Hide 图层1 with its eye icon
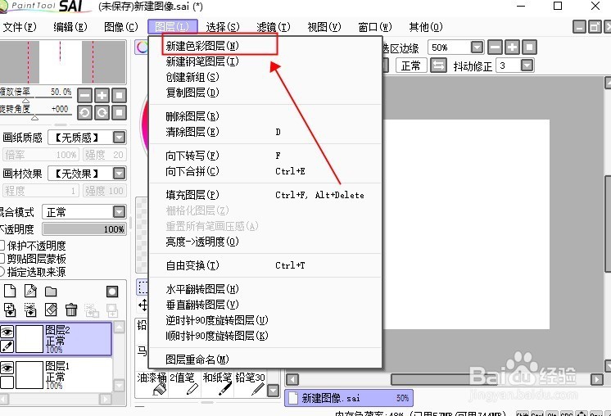 7,368
